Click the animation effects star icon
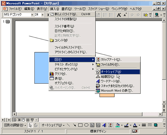 coord(146,15)
